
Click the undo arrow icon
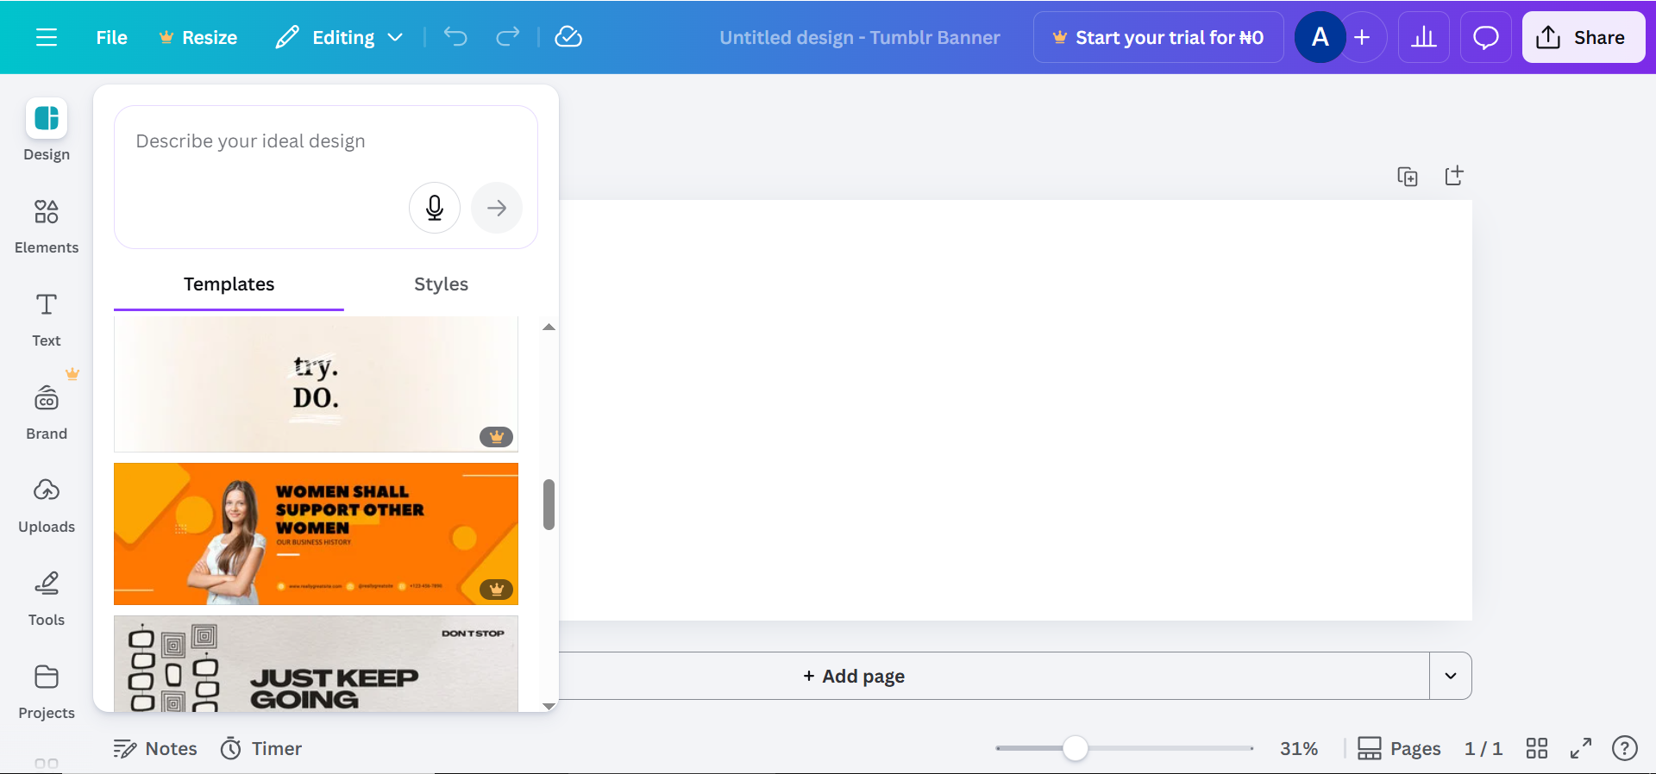[455, 37]
